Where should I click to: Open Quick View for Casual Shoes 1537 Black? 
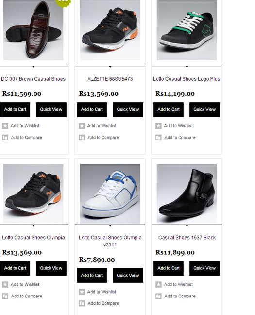[204, 268]
